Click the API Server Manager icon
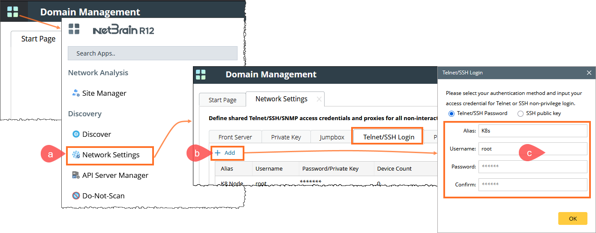 pyautogui.click(x=76, y=175)
